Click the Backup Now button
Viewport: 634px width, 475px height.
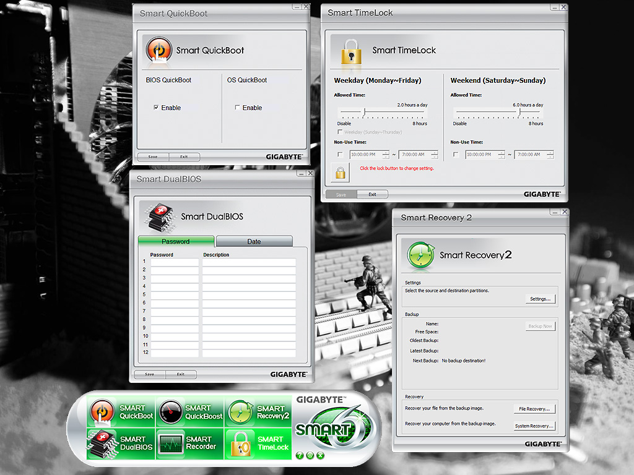[541, 326]
